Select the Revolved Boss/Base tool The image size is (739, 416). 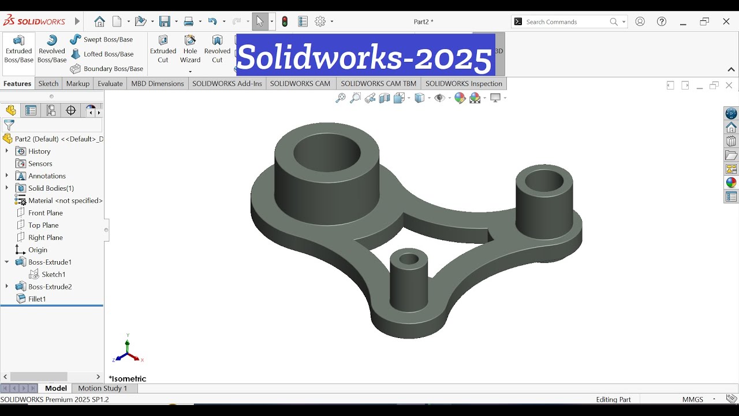point(52,49)
